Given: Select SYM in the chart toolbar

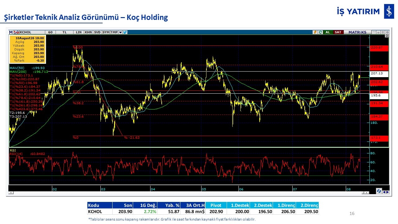Looking at the screenshot, I should coord(106,32).
